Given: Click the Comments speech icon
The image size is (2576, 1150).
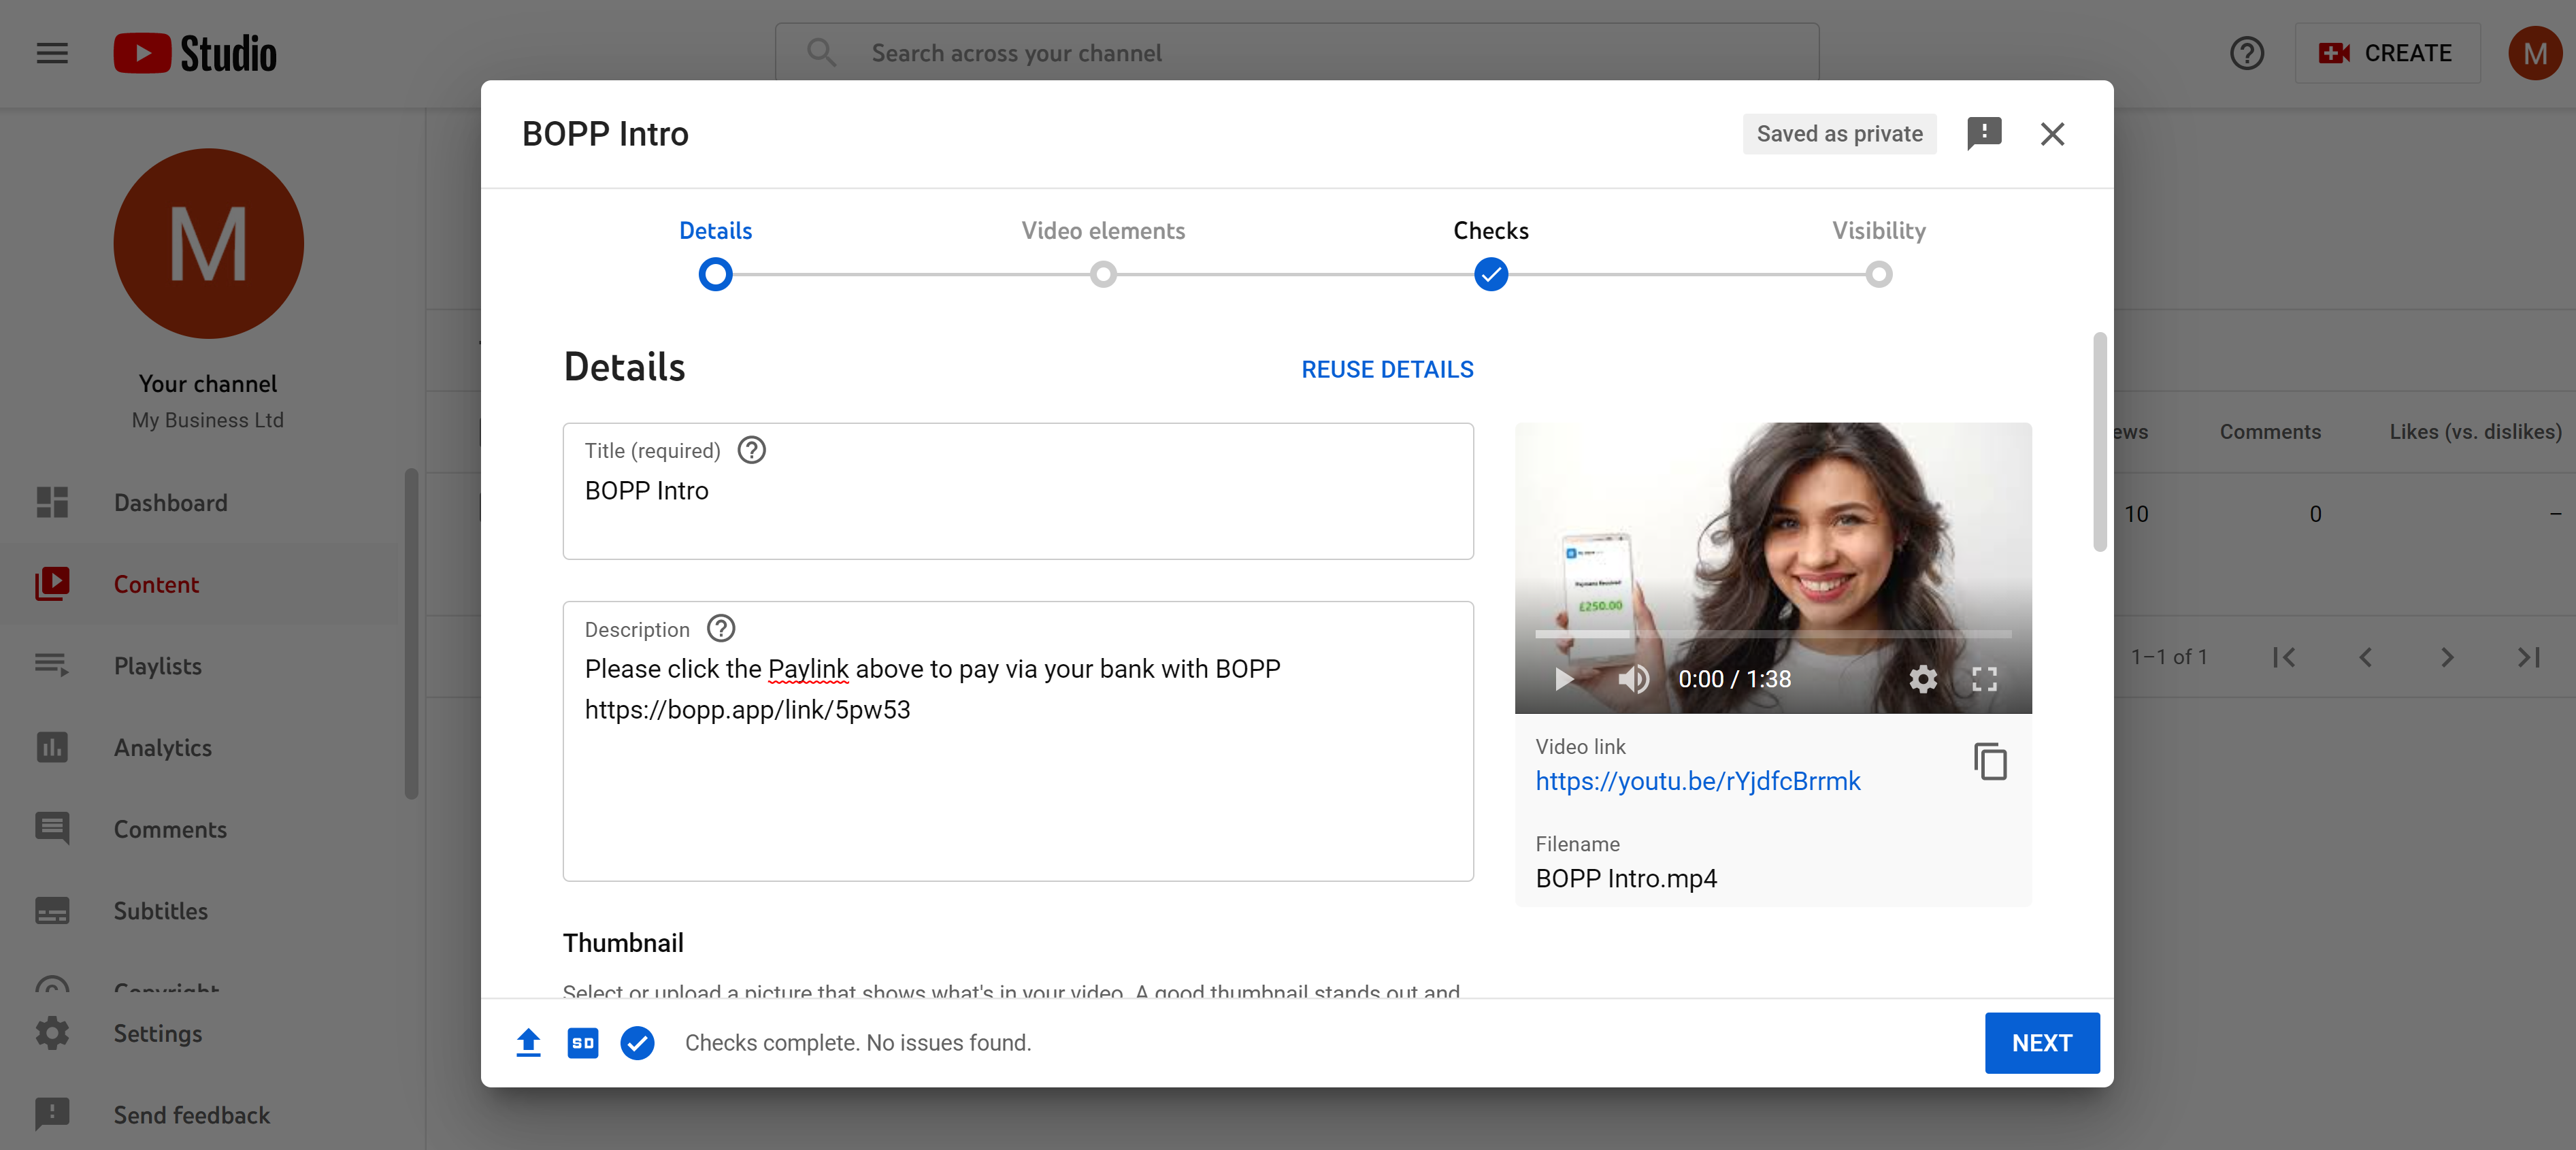Looking at the screenshot, I should pyautogui.click(x=52, y=829).
